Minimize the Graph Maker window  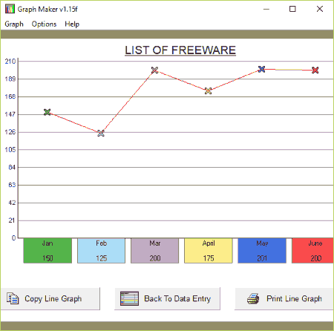pyautogui.click(x=266, y=9)
